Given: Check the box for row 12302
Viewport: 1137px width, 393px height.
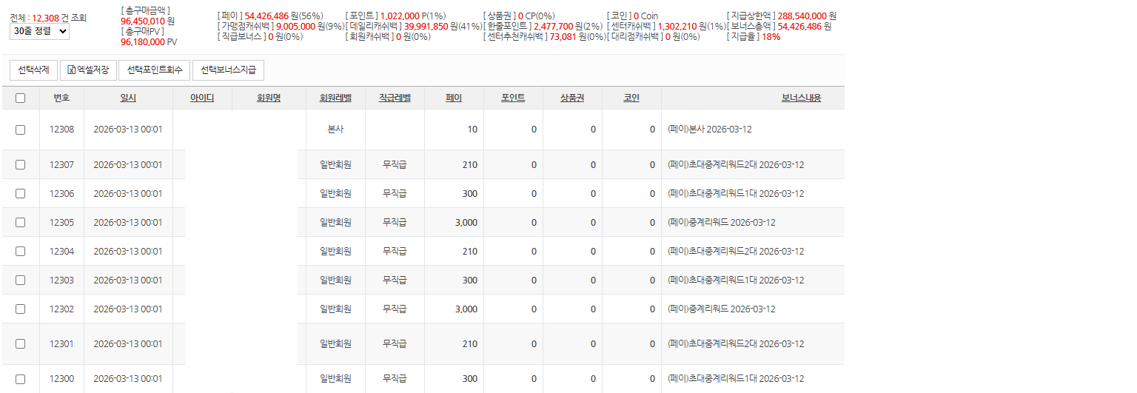Looking at the screenshot, I should click(20, 309).
